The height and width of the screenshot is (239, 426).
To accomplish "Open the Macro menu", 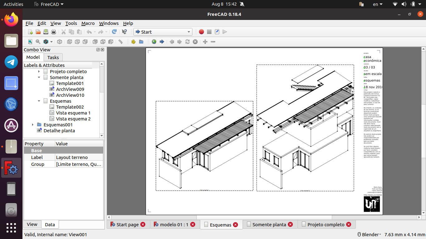I will [x=88, y=23].
